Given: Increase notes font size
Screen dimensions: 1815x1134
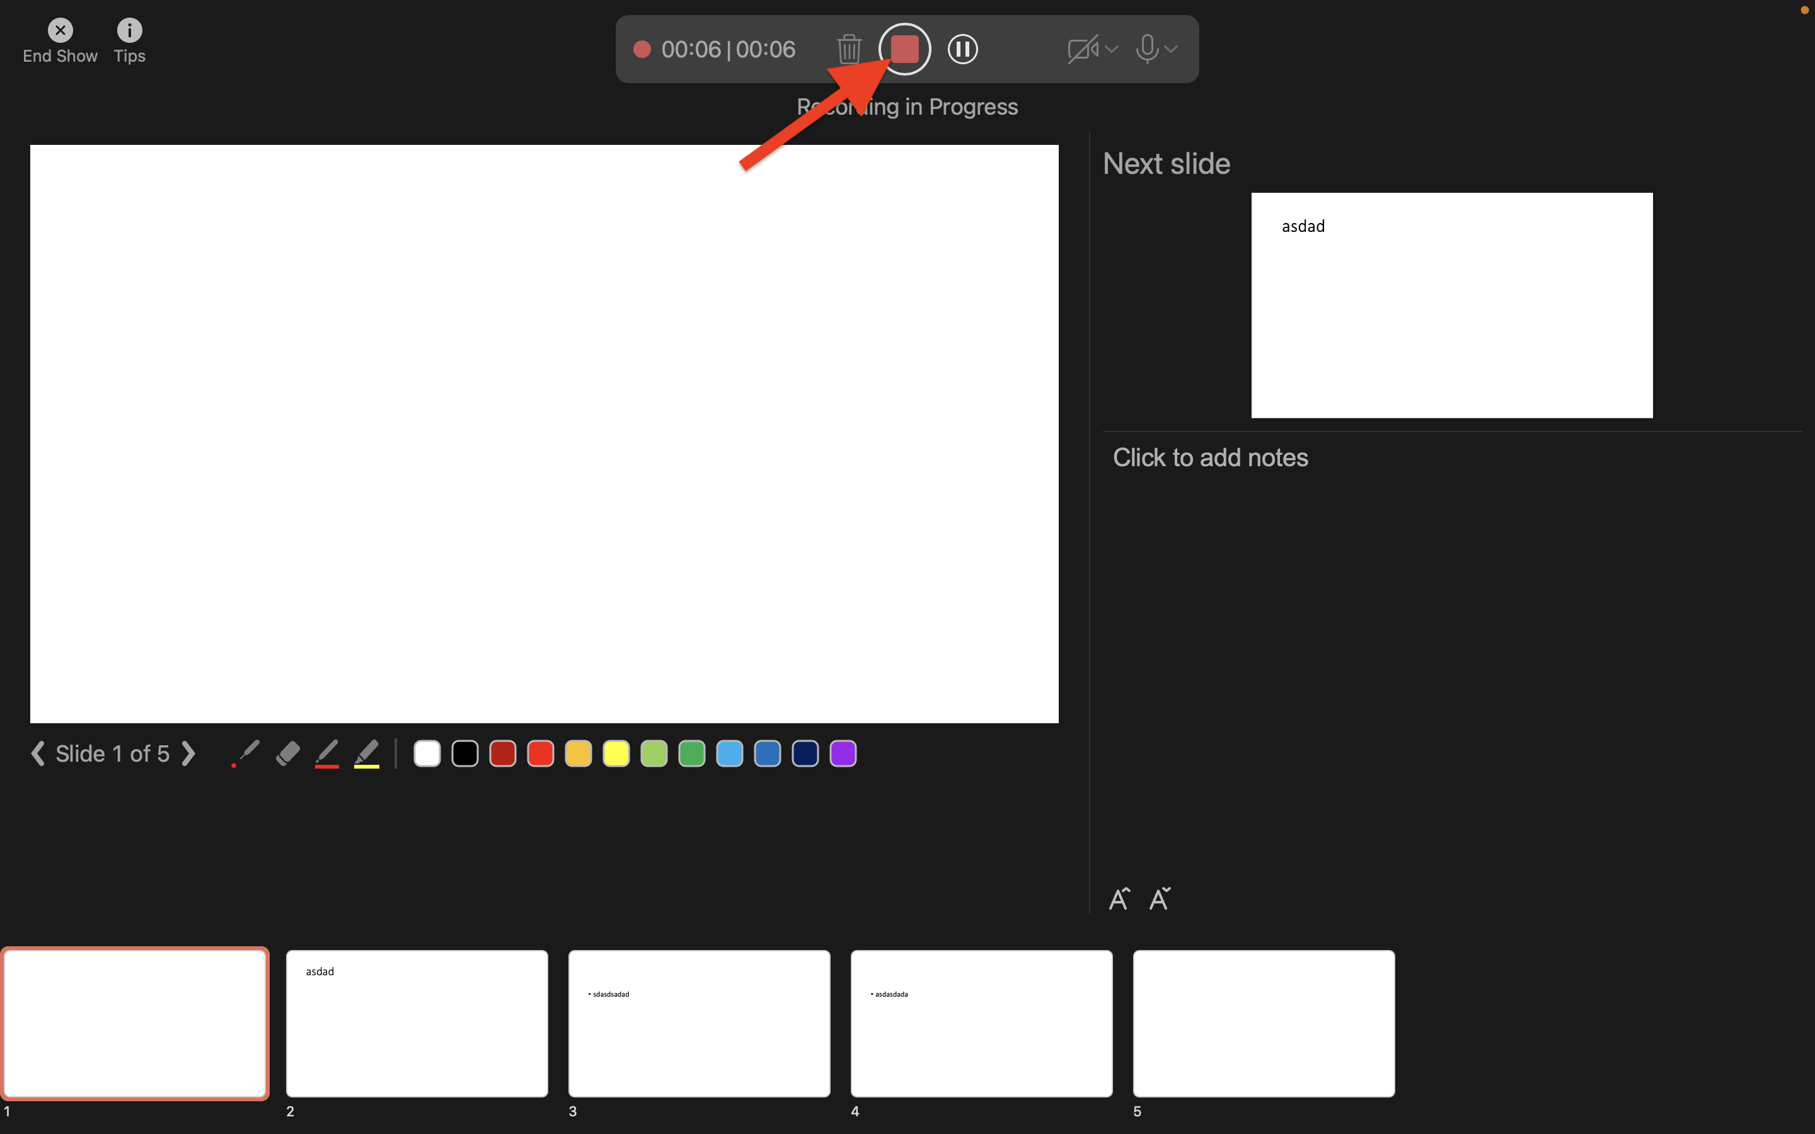Looking at the screenshot, I should pyautogui.click(x=1119, y=898).
